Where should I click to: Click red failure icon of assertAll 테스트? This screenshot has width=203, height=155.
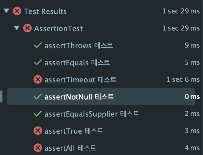pyautogui.click(x=38, y=148)
